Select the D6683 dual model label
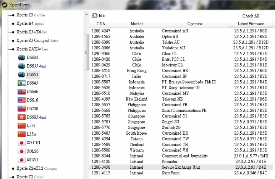Image resolution: width=275 pixels, height=179 pixels. (x=36, y=117)
